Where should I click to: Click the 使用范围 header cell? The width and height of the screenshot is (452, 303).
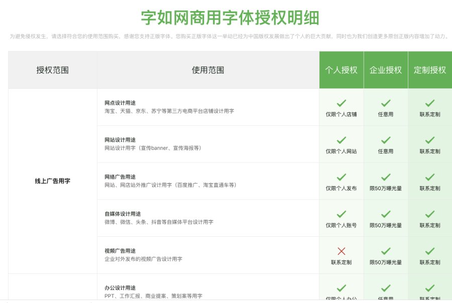tap(208, 70)
